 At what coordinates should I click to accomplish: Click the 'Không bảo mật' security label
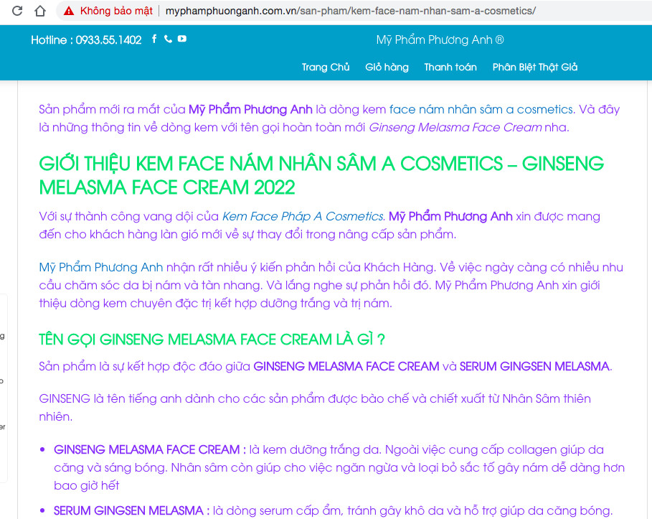pos(116,11)
